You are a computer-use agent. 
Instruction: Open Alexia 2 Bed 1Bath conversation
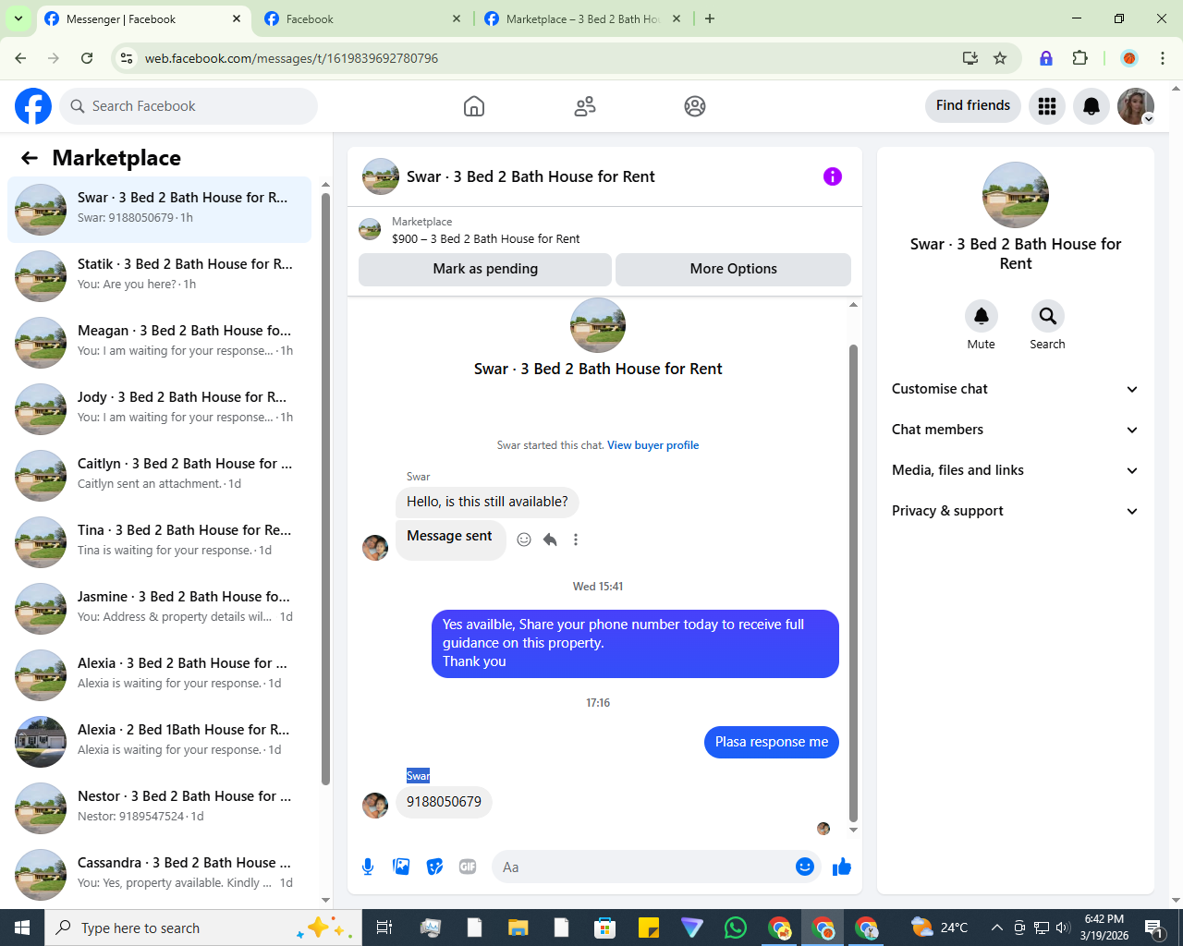point(160,742)
